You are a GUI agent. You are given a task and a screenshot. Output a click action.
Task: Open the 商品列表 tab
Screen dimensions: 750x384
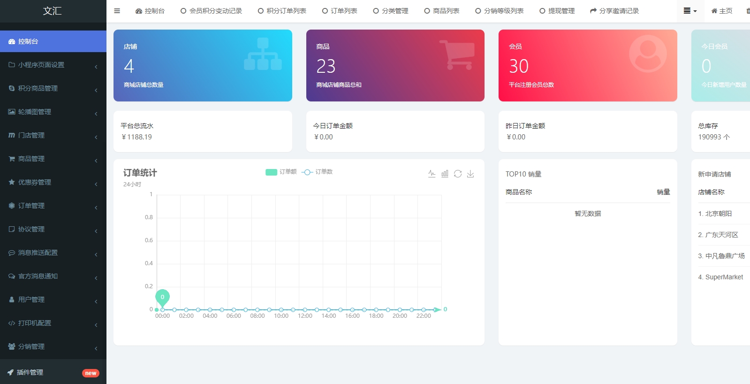[442, 11]
